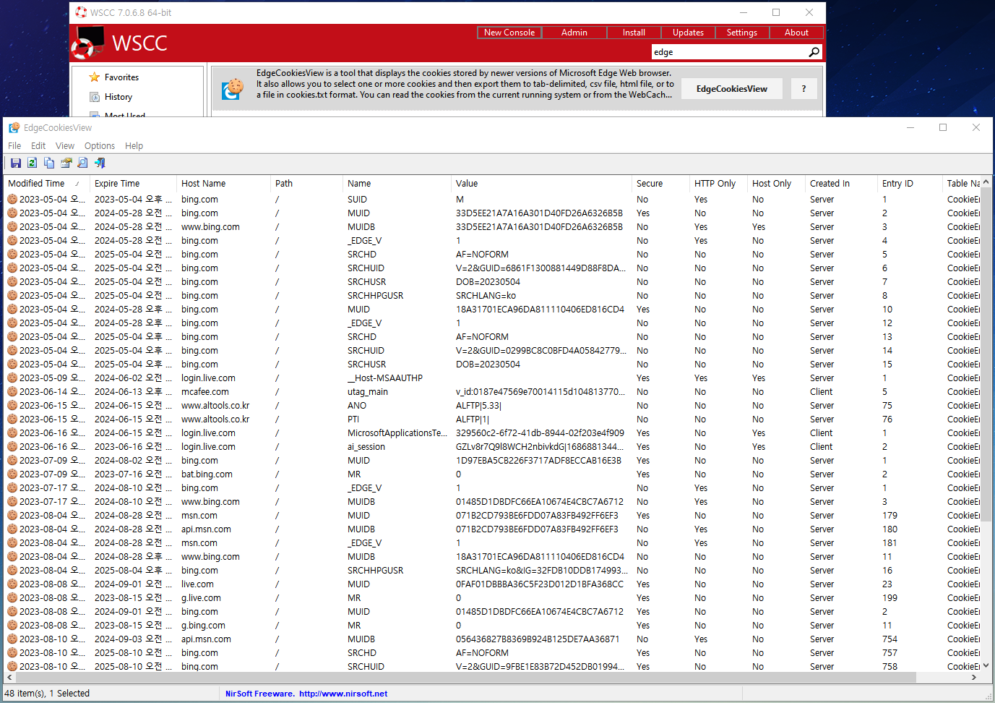Click the Admin button in WSCC

click(574, 33)
